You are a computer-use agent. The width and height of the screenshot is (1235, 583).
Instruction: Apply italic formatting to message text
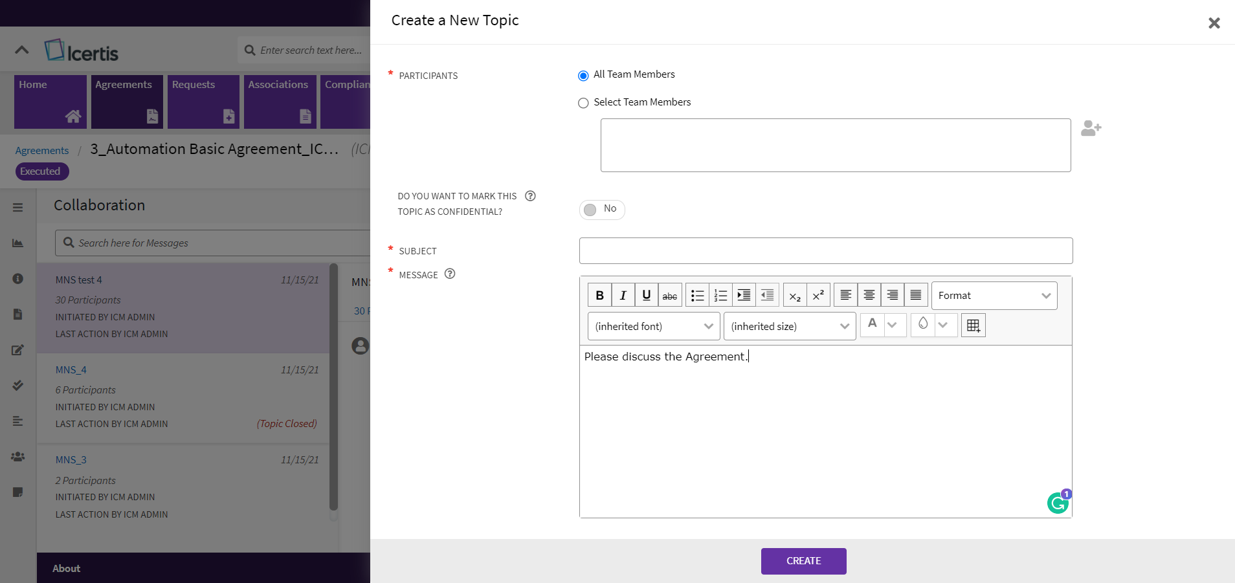(x=623, y=296)
